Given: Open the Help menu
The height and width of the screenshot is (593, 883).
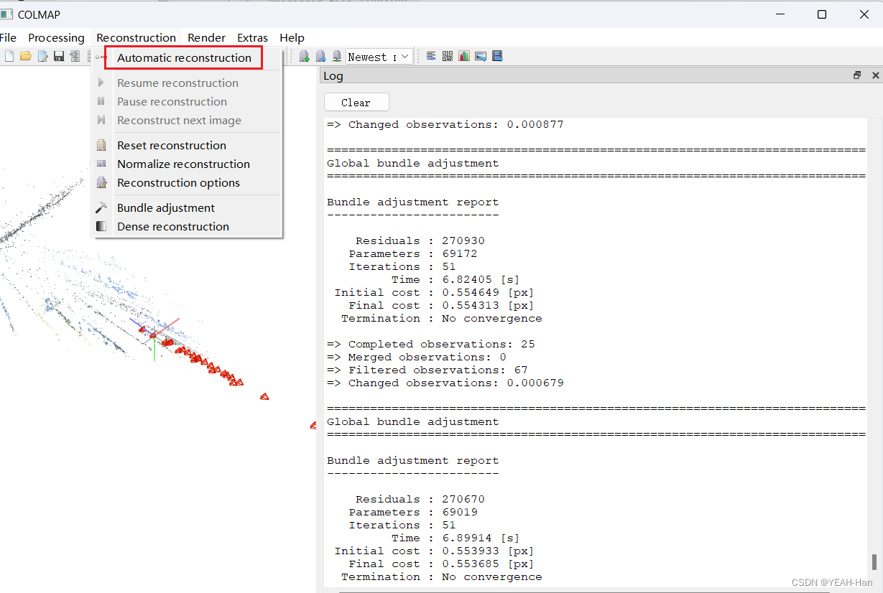Looking at the screenshot, I should 292,38.
